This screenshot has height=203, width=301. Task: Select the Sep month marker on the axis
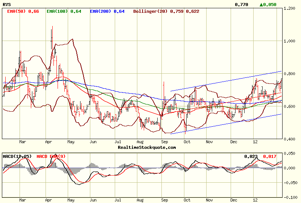tap(164, 142)
